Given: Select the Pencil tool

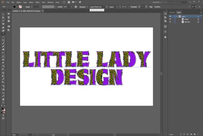Looking at the screenshot, I should click(3, 46).
